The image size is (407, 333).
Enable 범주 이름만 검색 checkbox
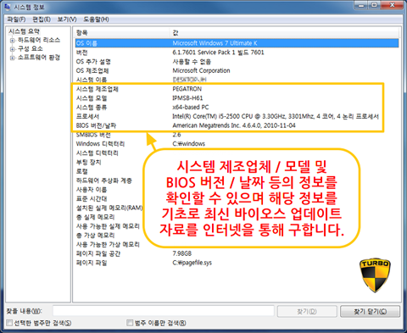[x=130, y=323]
